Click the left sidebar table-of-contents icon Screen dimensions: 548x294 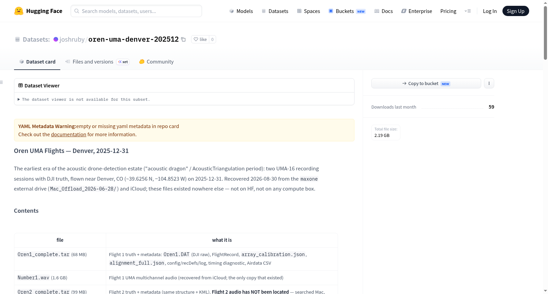click(x=2, y=82)
